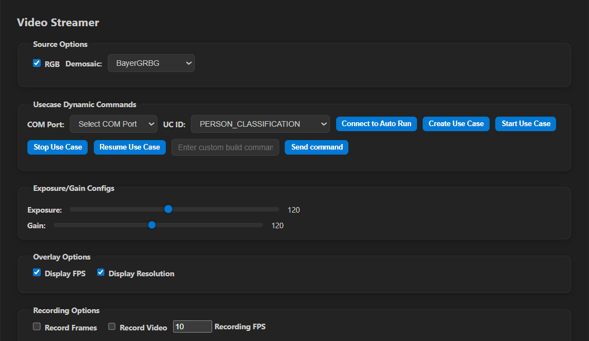
Task: Click the Exposure value 120 text
Action: pyautogui.click(x=294, y=210)
